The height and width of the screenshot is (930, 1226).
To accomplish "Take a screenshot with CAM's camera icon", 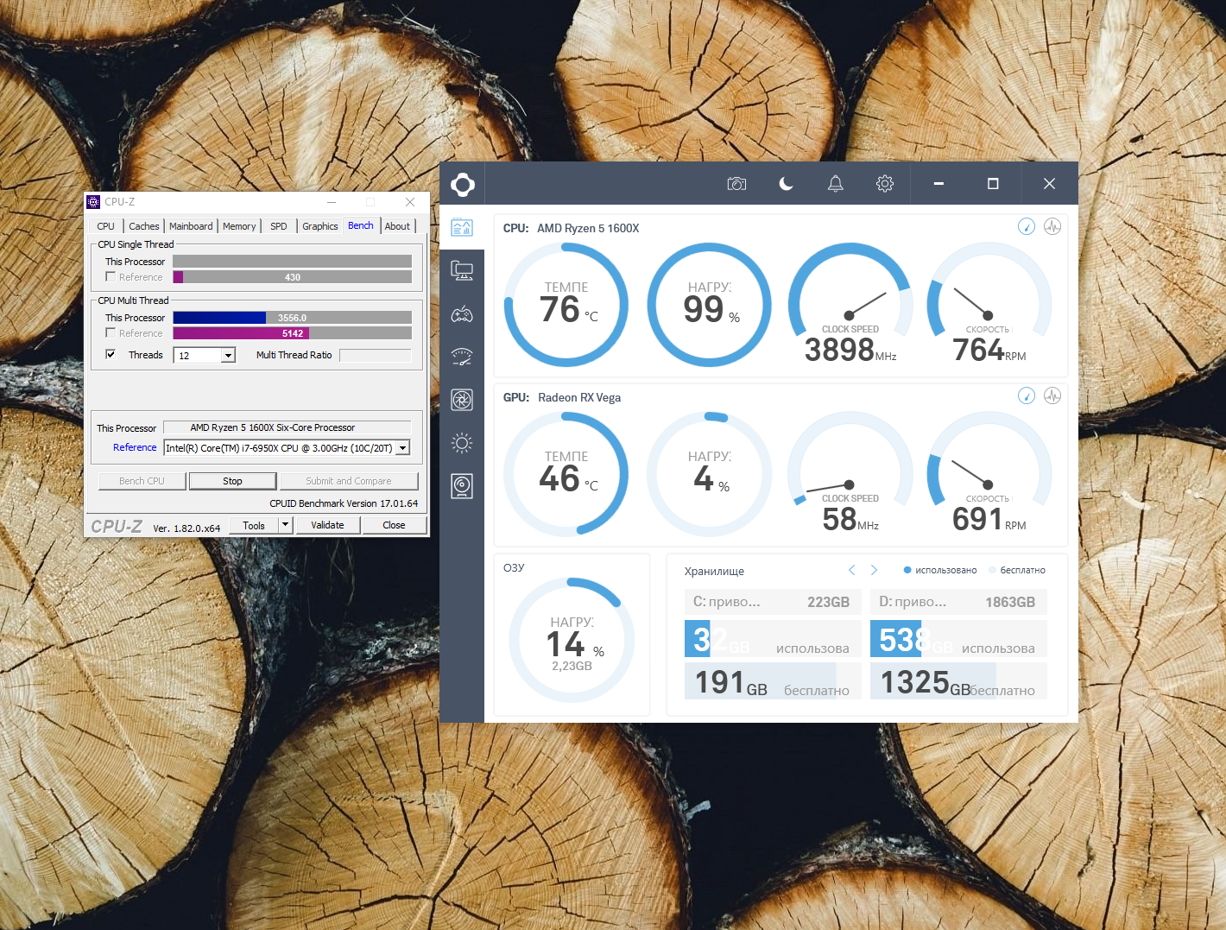I will [736, 184].
